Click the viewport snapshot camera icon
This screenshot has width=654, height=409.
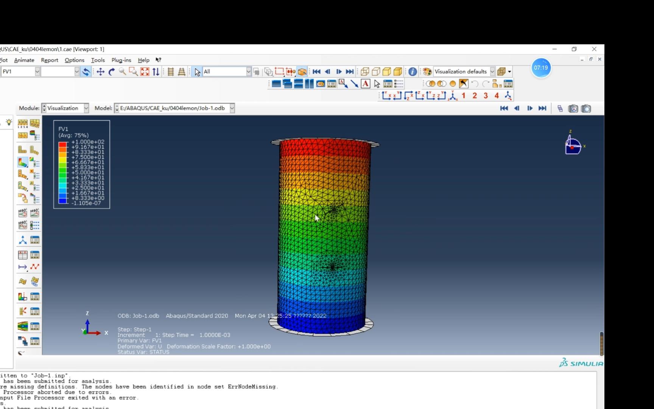click(x=586, y=109)
